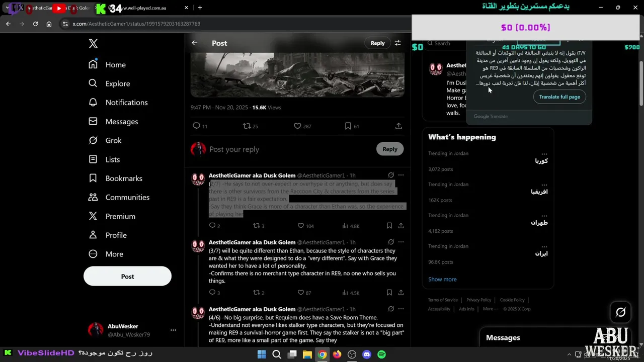This screenshot has width=644, height=362.
Task: Open Windows Start from taskbar
Action: [x=262, y=354]
